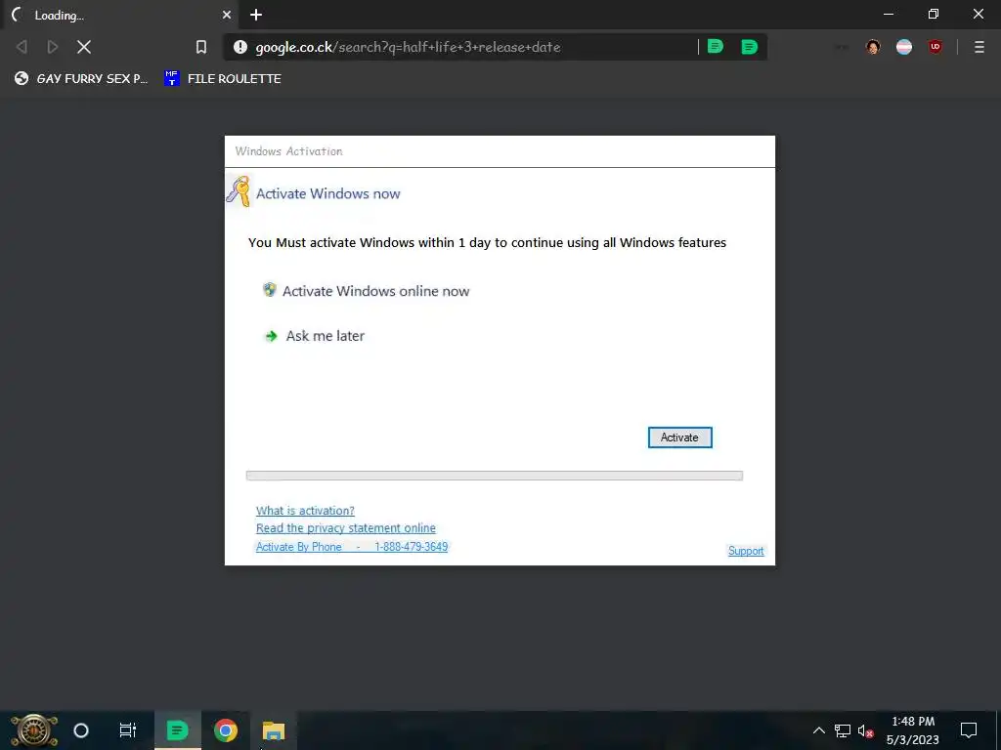
Task: Close the Loading tab
Action: click(x=227, y=15)
